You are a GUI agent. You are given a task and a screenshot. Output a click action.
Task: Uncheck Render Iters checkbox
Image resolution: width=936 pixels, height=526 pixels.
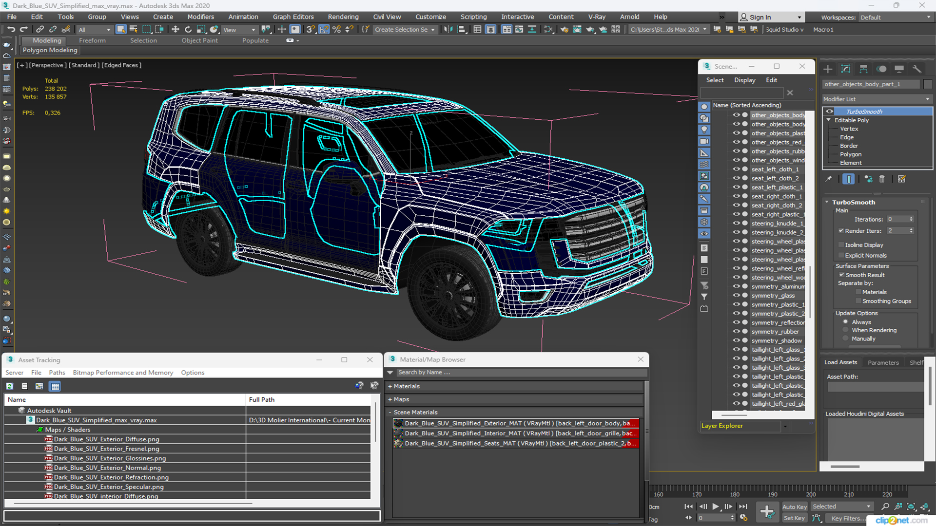click(841, 231)
